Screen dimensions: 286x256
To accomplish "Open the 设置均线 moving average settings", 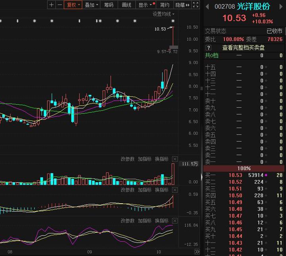I will [163, 14].
